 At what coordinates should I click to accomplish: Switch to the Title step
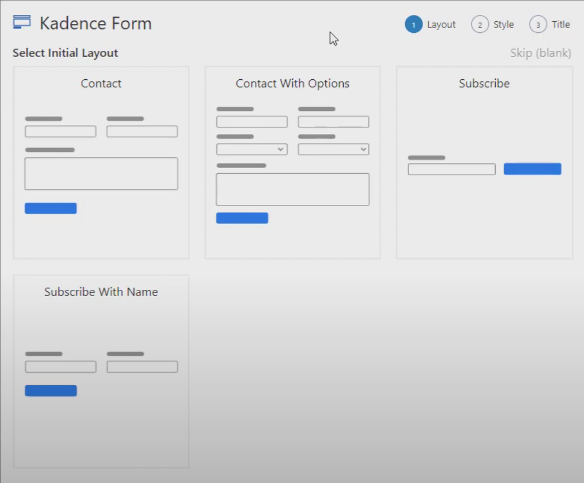(561, 24)
